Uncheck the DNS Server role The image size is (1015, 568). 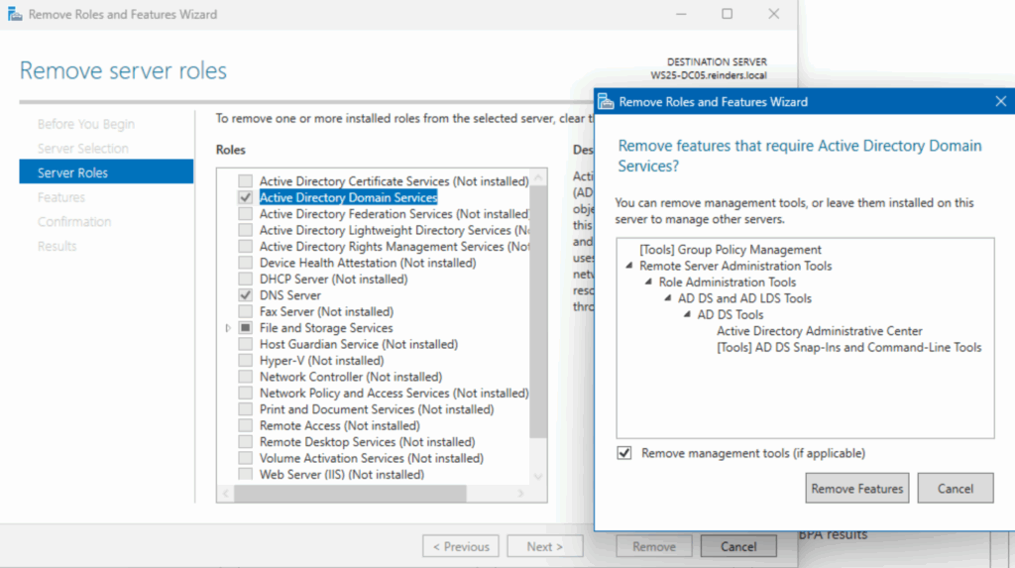click(245, 295)
